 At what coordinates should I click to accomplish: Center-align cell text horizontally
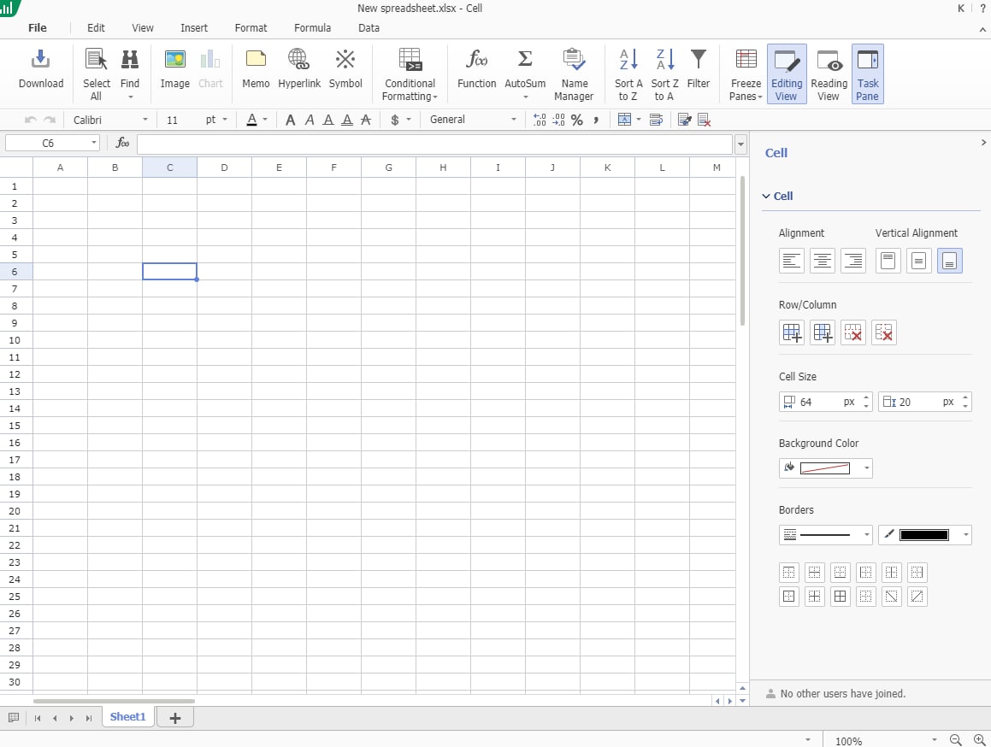(x=823, y=261)
